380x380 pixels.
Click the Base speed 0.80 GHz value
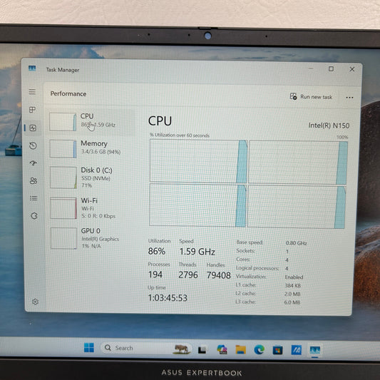point(296,243)
